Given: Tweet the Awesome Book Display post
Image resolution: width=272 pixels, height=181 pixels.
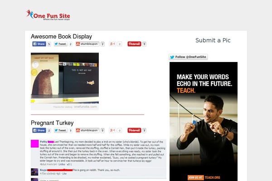Looking at the screenshot, I should pyautogui.click(x=61, y=44).
